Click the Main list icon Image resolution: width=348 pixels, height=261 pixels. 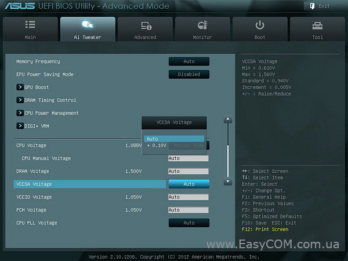(x=30, y=24)
